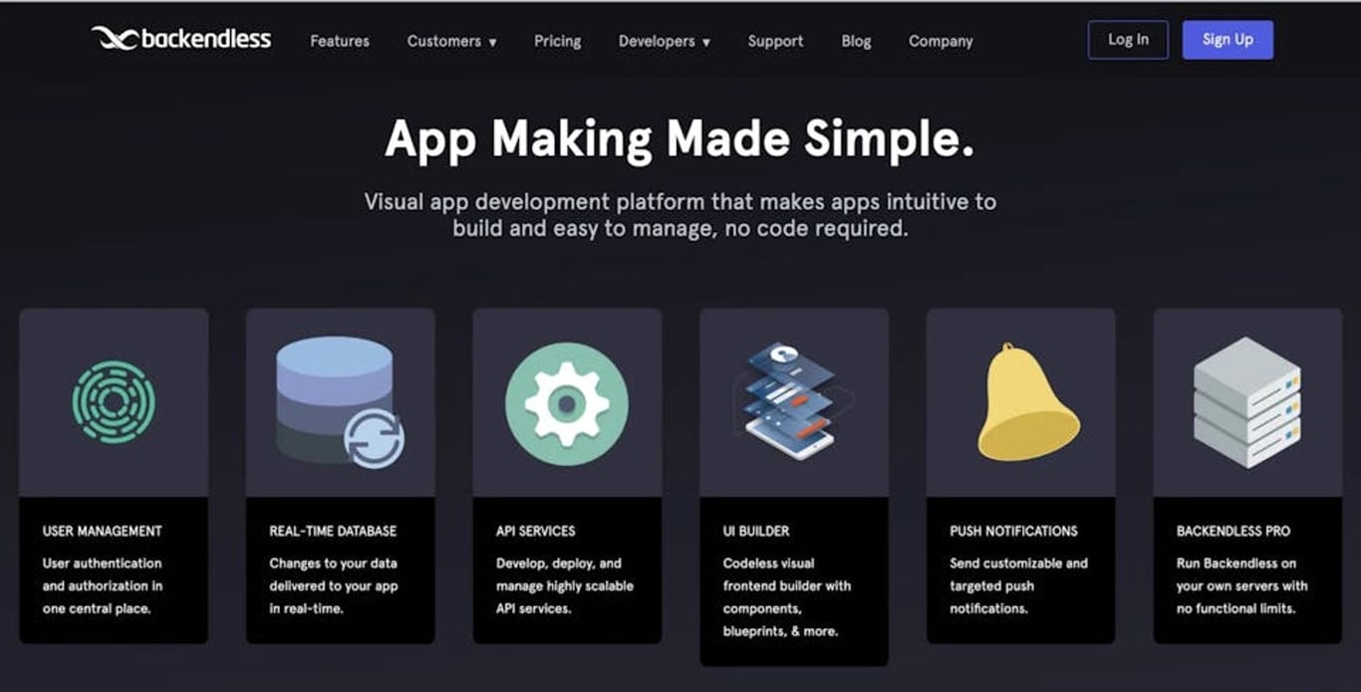Click 'Visual app development platform' subtitle text
Image resolution: width=1361 pixels, height=692 pixels.
click(680, 215)
